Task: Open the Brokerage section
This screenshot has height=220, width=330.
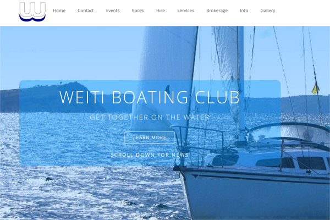Action: click(217, 11)
